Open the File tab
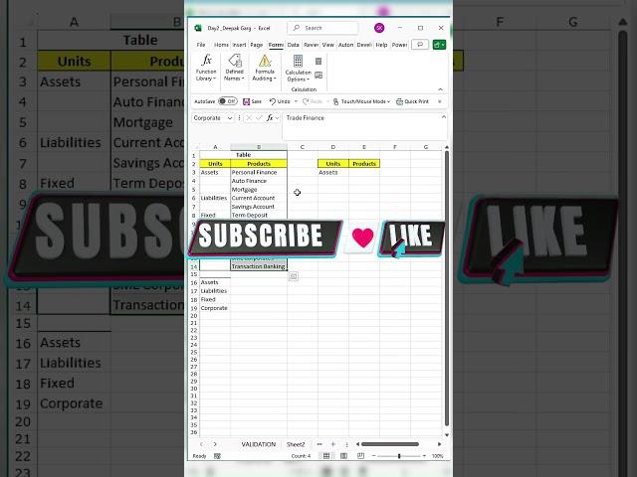Screen dimensions: 637x477 [201, 45]
